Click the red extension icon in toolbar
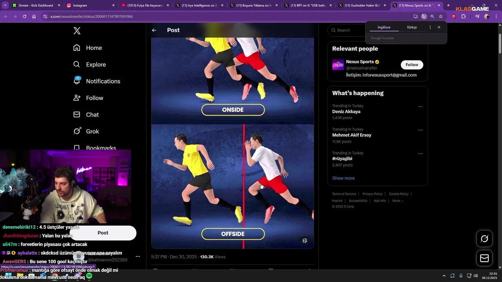Viewport: 502px width, 282px height. 454,16
